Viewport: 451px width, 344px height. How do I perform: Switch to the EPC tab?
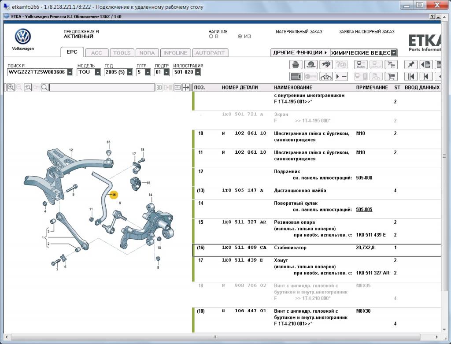coord(72,52)
